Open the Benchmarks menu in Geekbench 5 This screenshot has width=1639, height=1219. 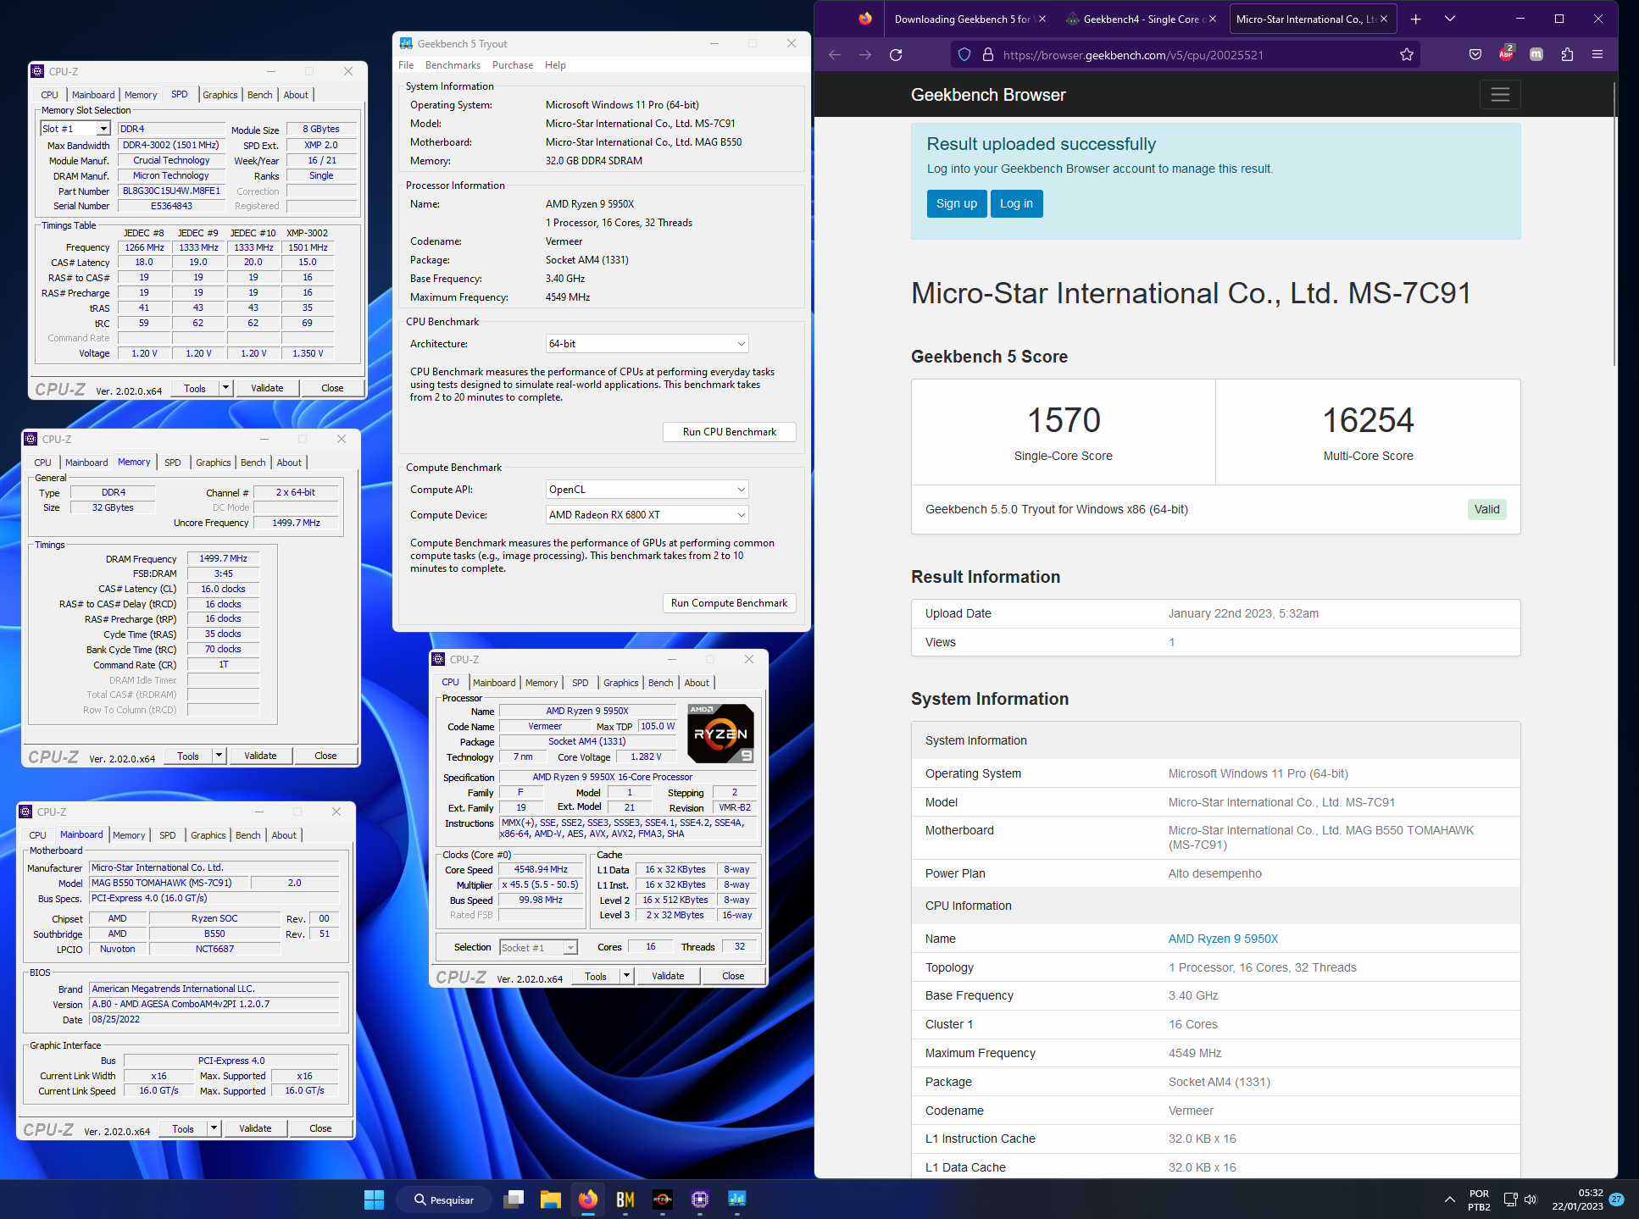pos(453,65)
